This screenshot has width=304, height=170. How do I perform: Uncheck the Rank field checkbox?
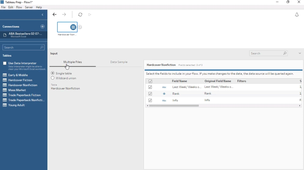click(x=150, y=94)
